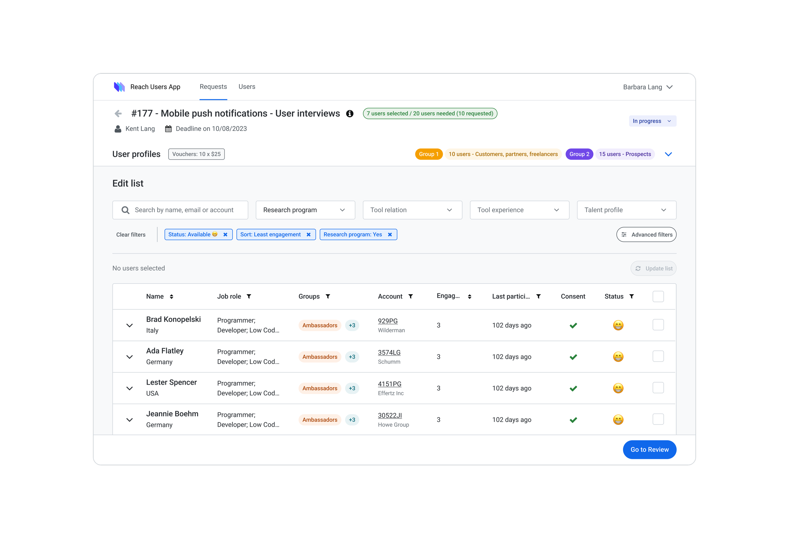Sort by Engagement column arrows
The height and width of the screenshot is (538, 789).
[x=470, y=296]
